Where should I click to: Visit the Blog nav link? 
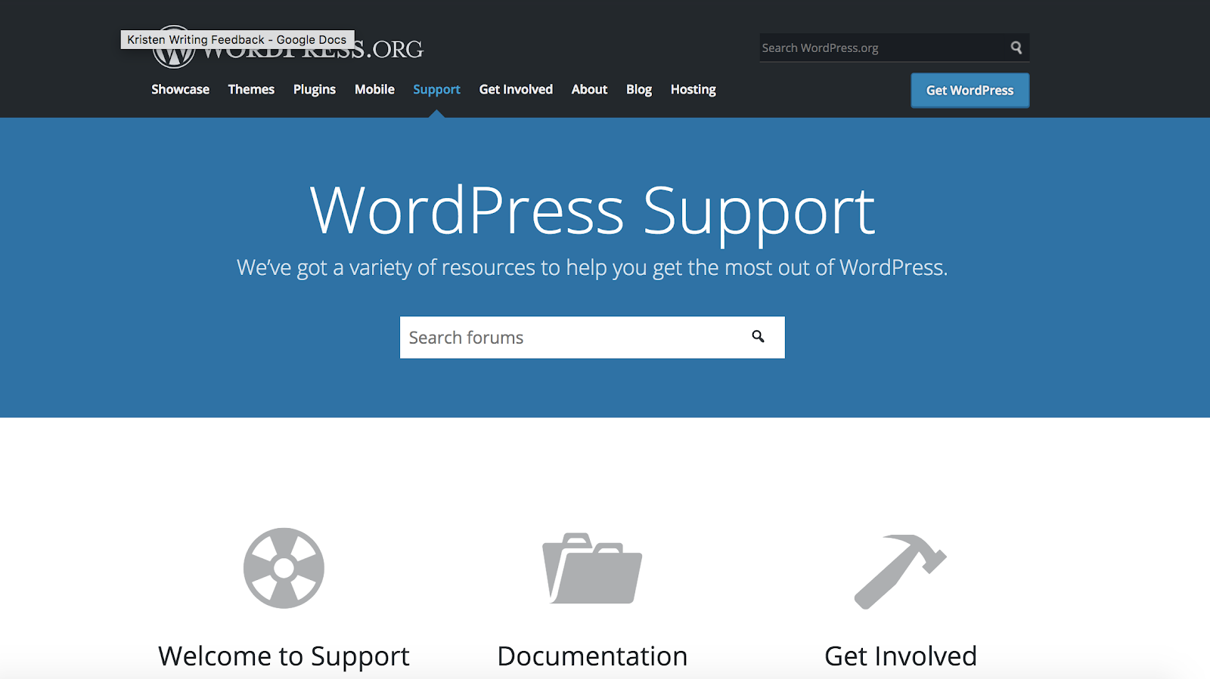[639, 89]
